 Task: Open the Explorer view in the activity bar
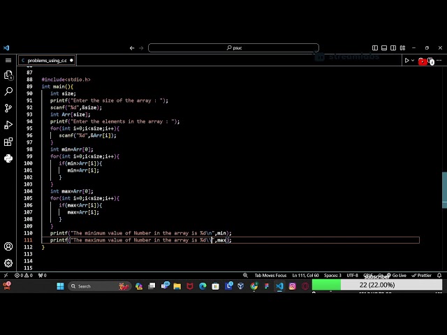coord(8,75)
